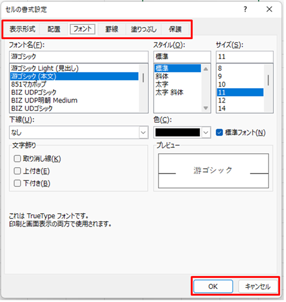This screenshot has width=286, height=302.
Task: Check the 下付き subscript option
Action: 17,184
